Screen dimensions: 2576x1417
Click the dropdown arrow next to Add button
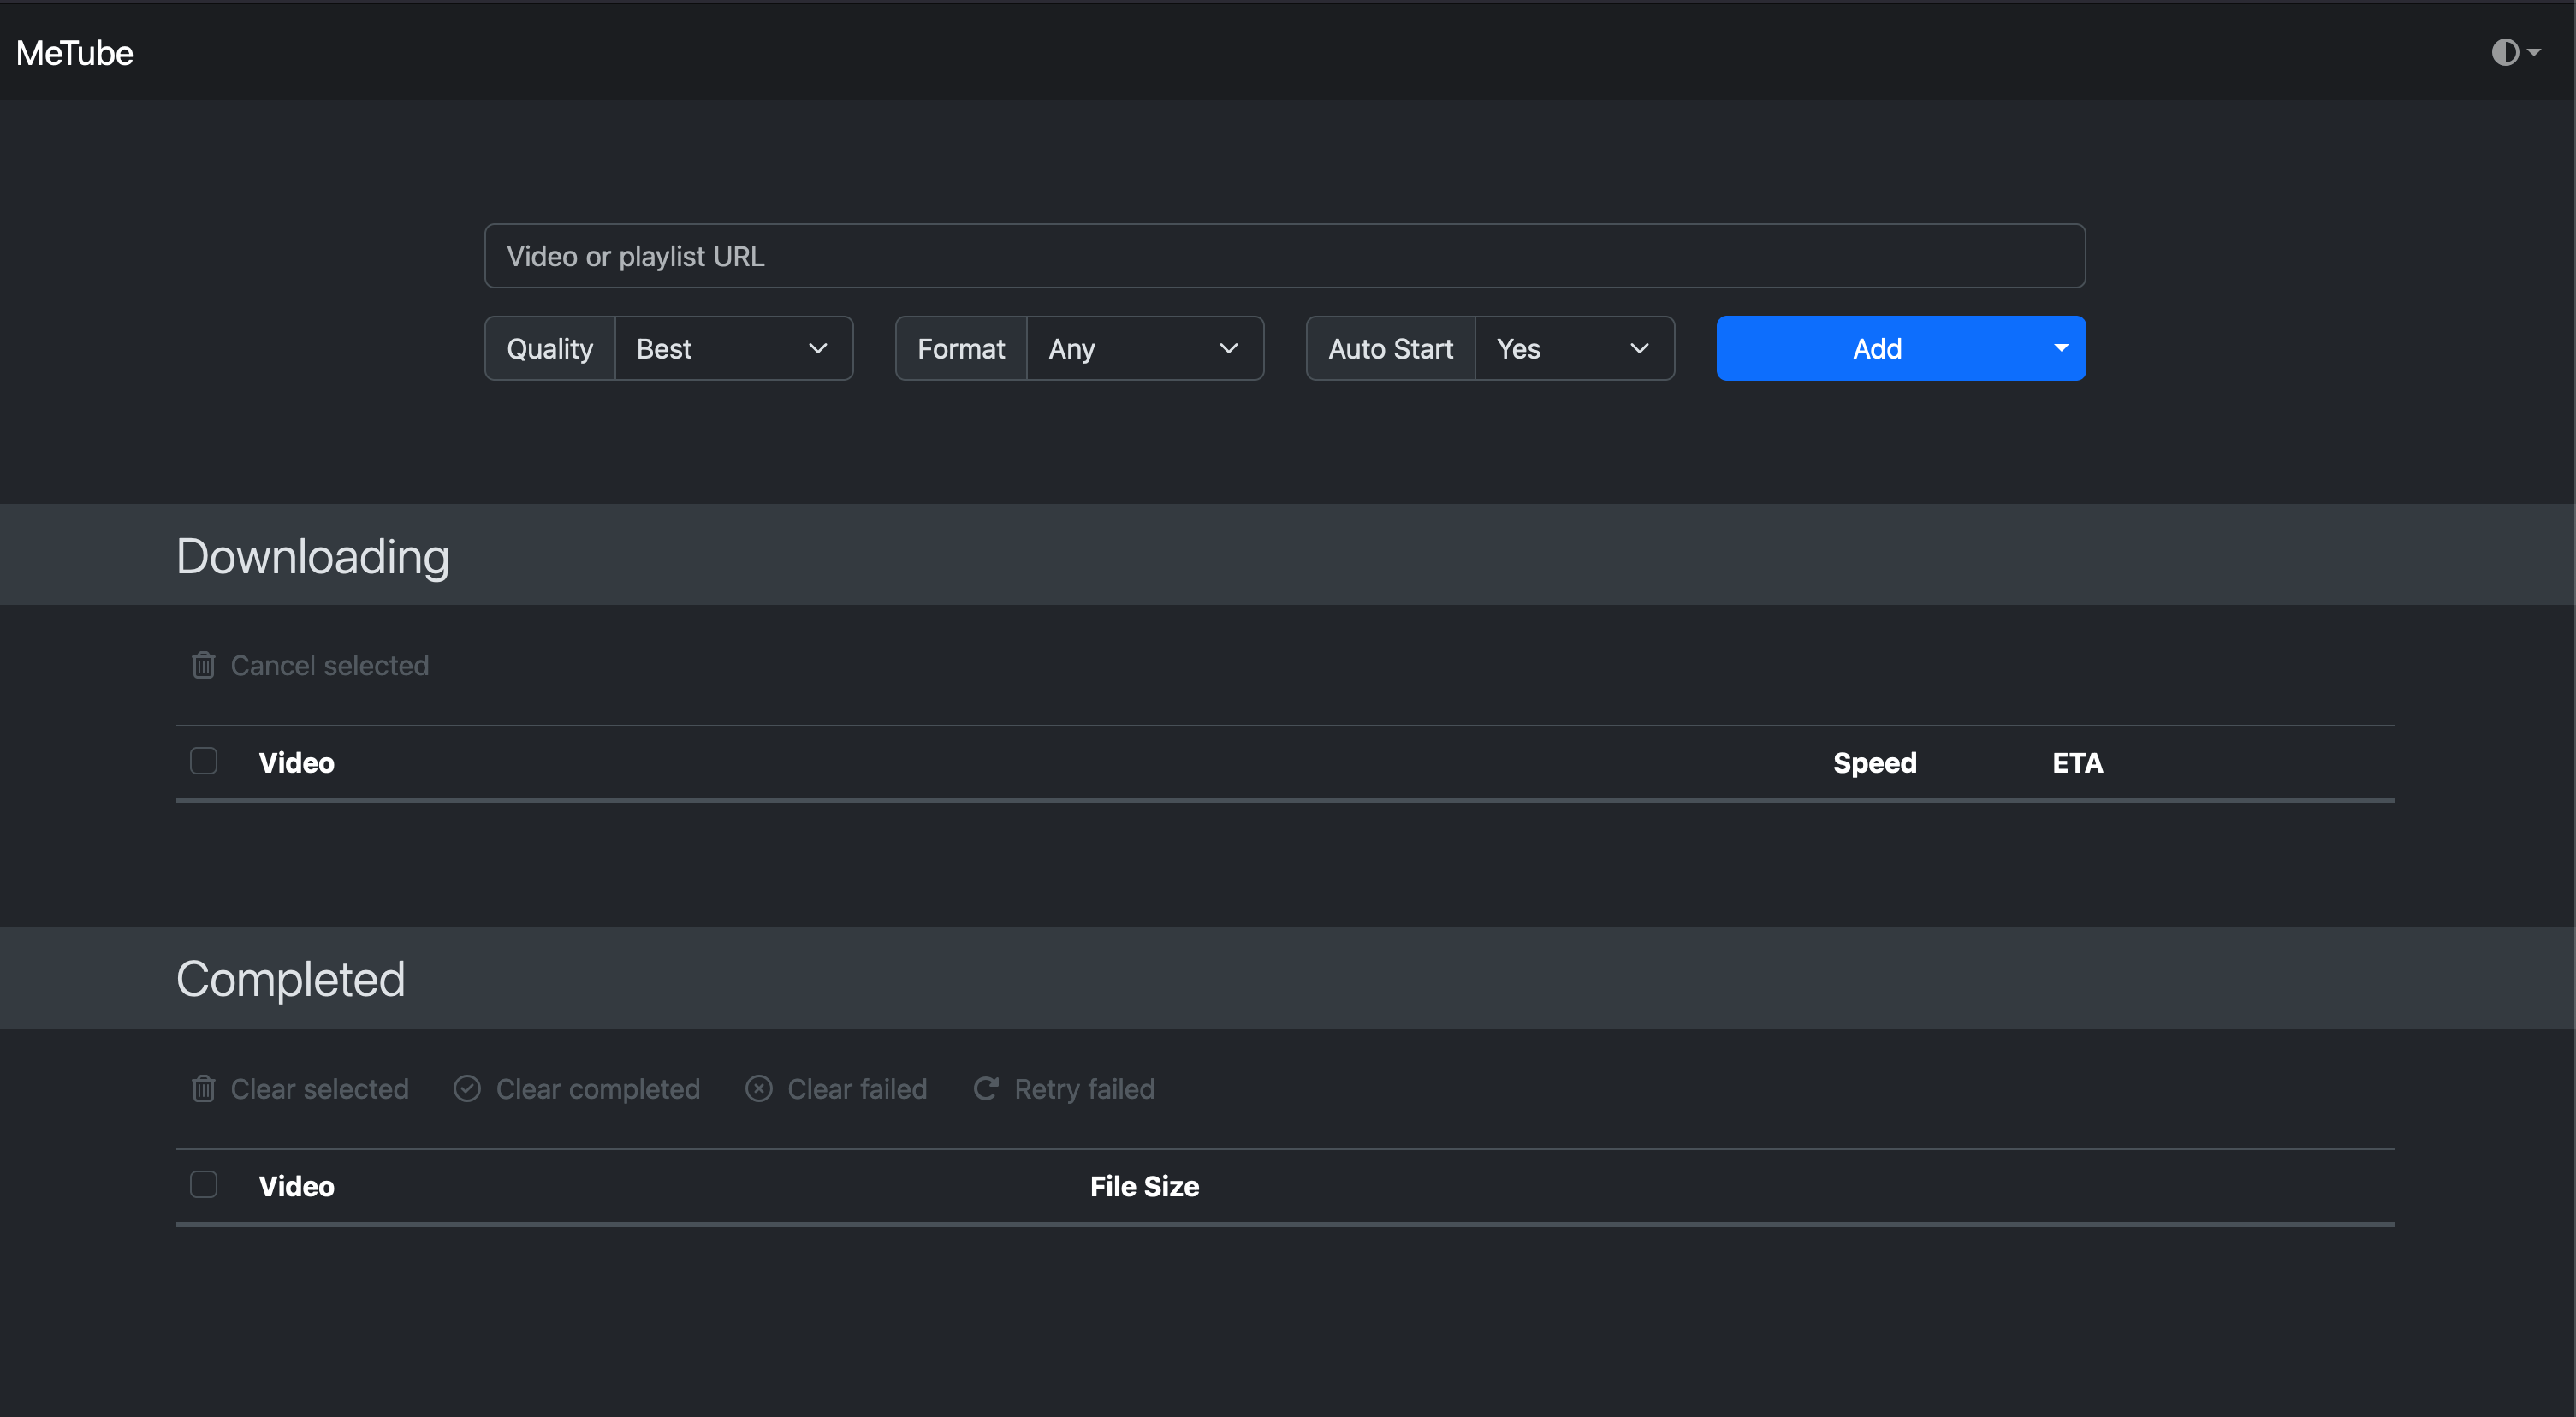pyautogui.click(x=2061, y=347)
